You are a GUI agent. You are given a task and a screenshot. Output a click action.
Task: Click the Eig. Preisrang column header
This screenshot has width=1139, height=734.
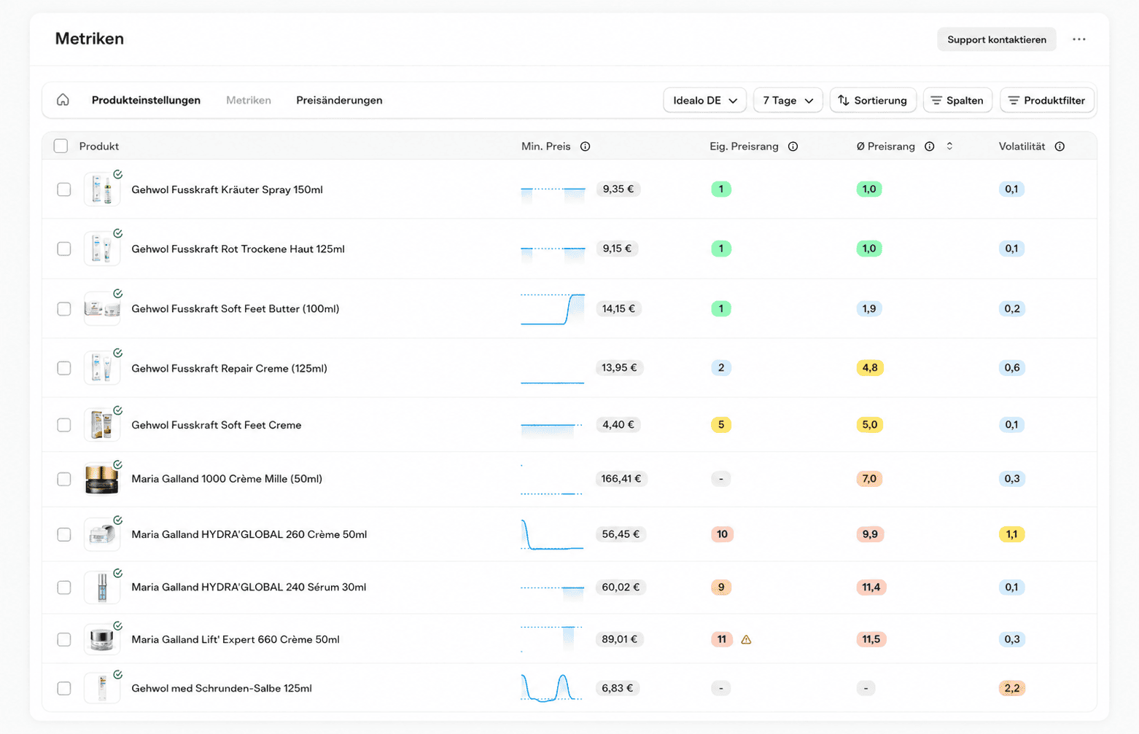pyautogui.click(x=744, y=147)
